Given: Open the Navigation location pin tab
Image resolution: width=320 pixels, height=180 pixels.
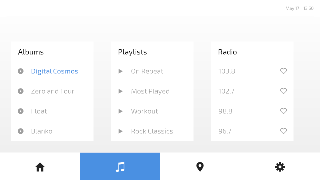Looking at the screenshot, I should (200, 167).
